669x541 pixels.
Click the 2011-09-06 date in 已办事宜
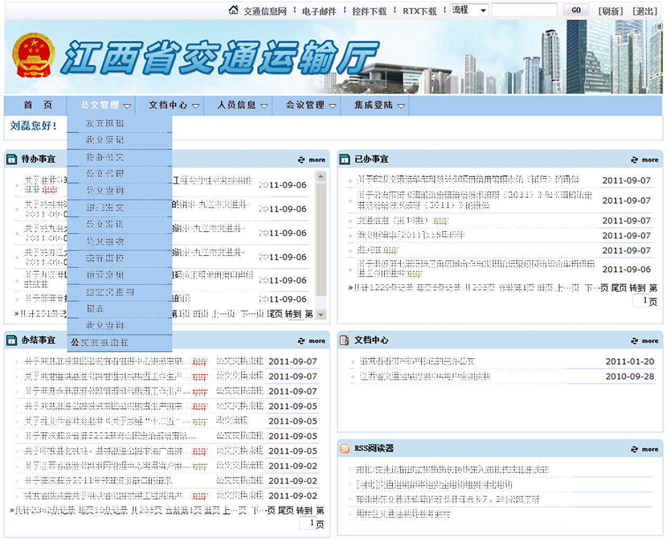627,269
